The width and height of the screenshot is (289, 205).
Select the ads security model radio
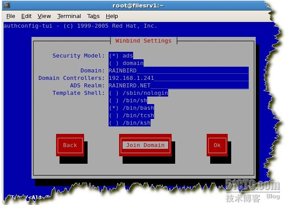[x=121, y=56]
